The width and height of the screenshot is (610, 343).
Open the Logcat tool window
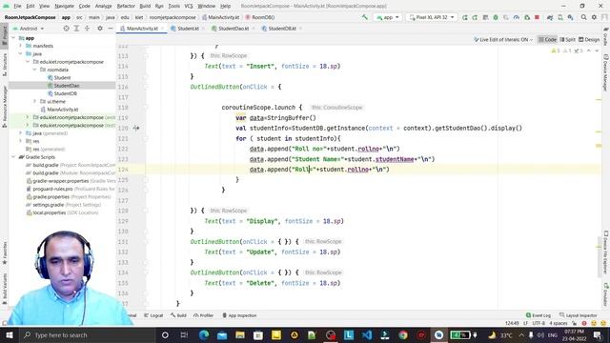point(153,315)
